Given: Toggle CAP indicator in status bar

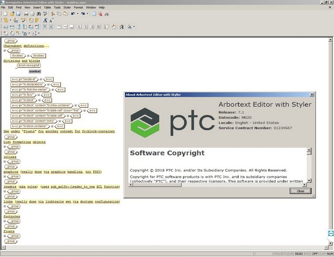Looking at the screenshot, I should click(x=322, y=254).
